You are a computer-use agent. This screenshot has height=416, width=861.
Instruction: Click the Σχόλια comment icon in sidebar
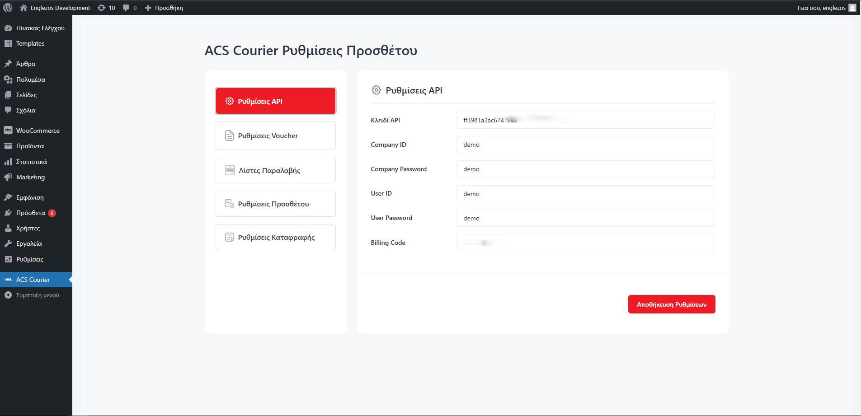(x=8, y=110)
